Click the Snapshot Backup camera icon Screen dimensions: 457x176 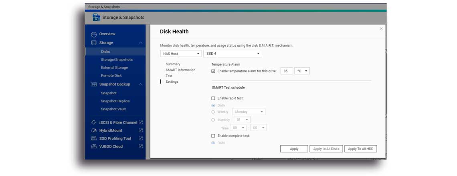tap(94, 84)
